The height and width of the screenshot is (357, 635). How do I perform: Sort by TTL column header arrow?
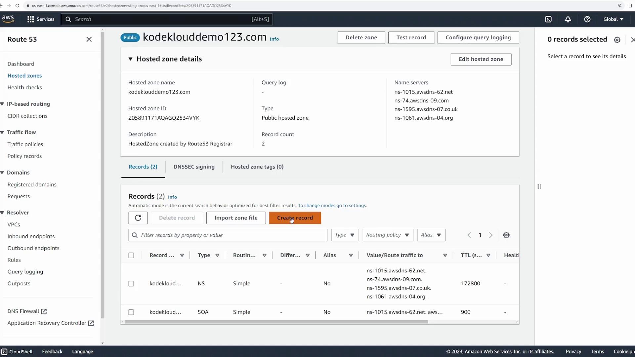[488, 255]
